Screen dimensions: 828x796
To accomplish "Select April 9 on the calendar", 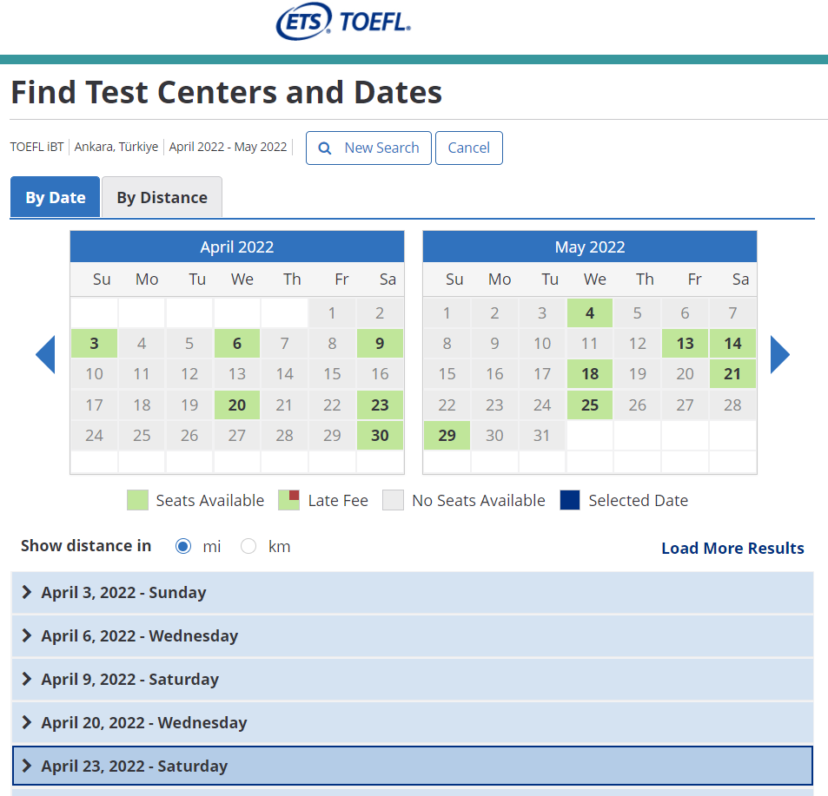I will pyautogui.click(x=380, y=344).
